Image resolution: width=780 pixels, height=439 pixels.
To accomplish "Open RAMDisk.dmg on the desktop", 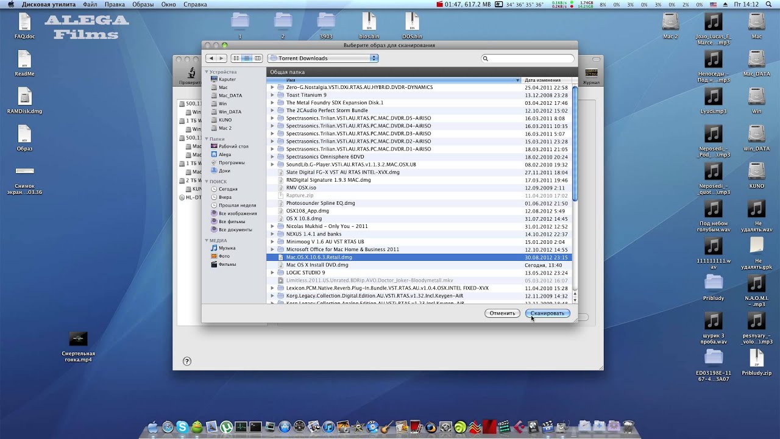I will coord(24,101).
